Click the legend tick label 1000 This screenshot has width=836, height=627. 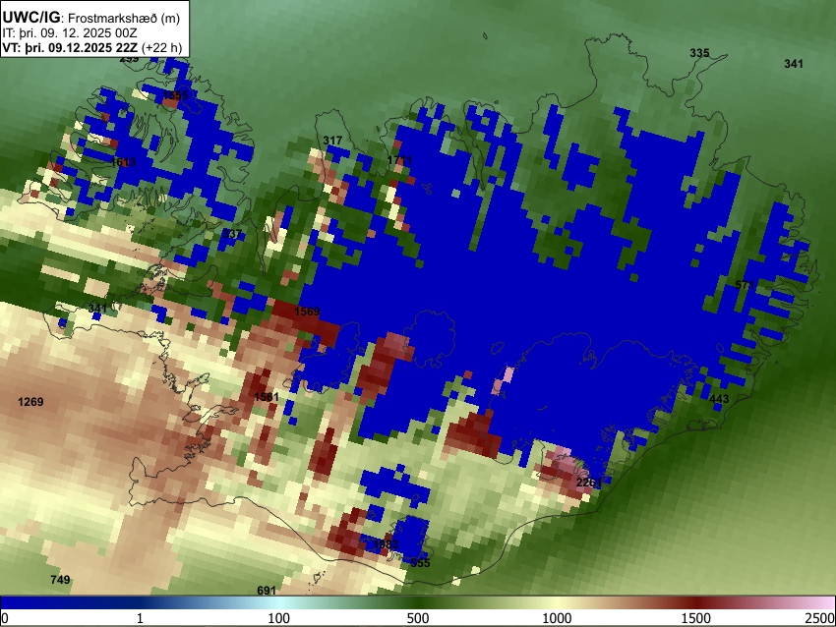[x=557, y=618]
